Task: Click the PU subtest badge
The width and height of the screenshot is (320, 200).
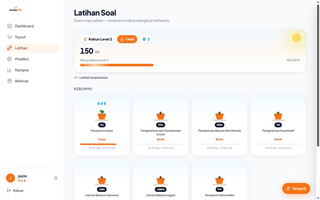Action: pos(102,125)
